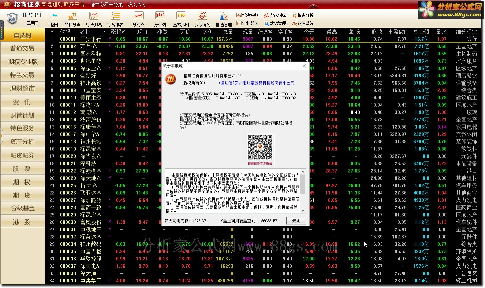Select the 期权专业版 sidebar tab

click(x=23, y=62)
